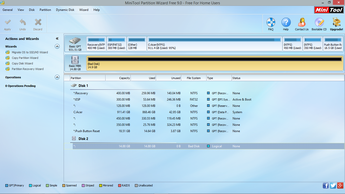345x194 pixels.
Task: Click the MiniTool logo
Action: pyautogui.click(x=329, y=10)
